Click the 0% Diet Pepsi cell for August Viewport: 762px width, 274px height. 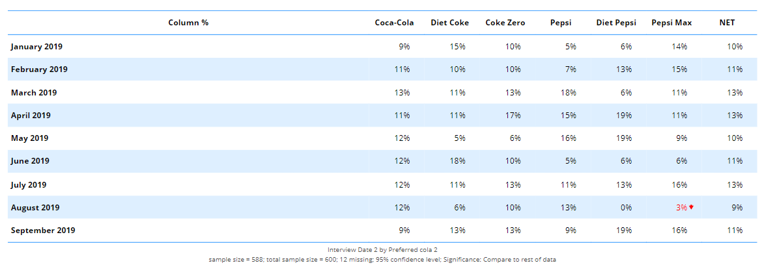626,208
